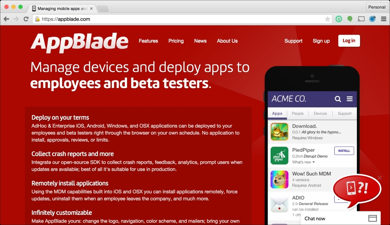This screenshot has height=225, width=390.
Task: Dismiss the chat bubble with its X
Action: click(x=379, y=178)
